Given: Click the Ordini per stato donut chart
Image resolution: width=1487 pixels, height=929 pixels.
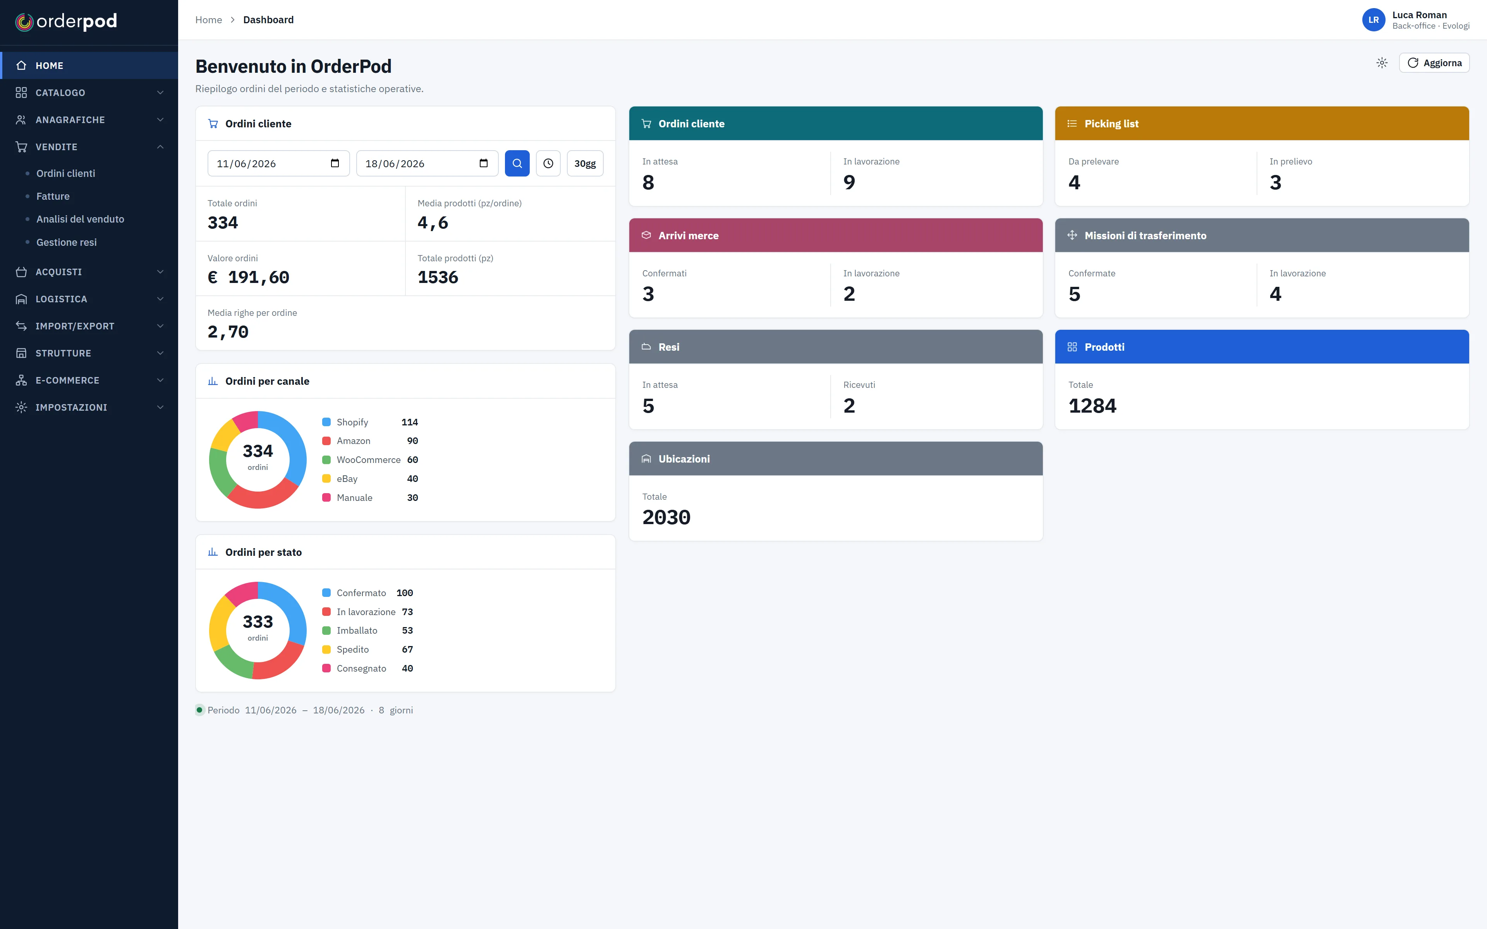Looking at the screenshot, I should pyautogui.click(x=258, y=631).
